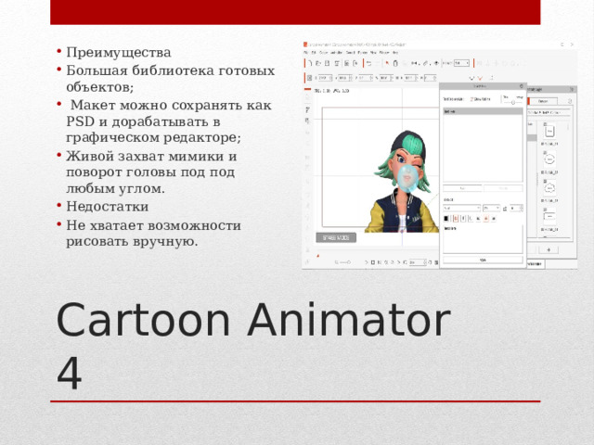Toggle Bold text formatting
The width and height of the screenshot is (594, 445).
(456, 219)
